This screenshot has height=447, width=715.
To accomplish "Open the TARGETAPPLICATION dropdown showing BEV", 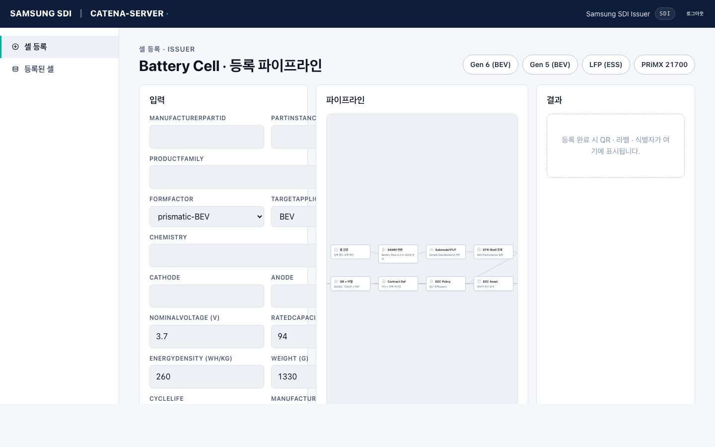I will click(x=293, y=217).
